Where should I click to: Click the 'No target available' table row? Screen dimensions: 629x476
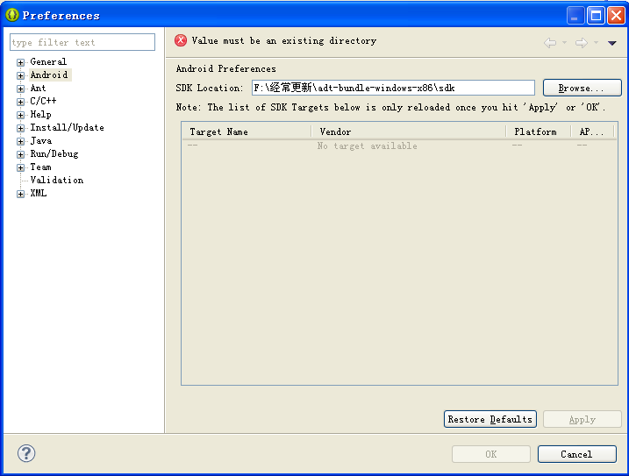399,146
